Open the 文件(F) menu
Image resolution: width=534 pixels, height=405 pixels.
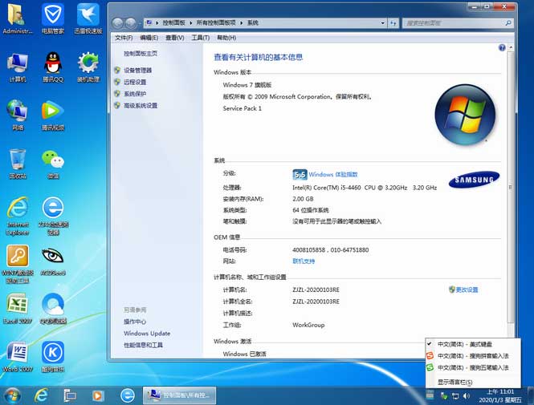[x=124, y=38]
